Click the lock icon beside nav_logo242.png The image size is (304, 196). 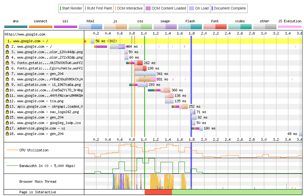pos(7,112)
